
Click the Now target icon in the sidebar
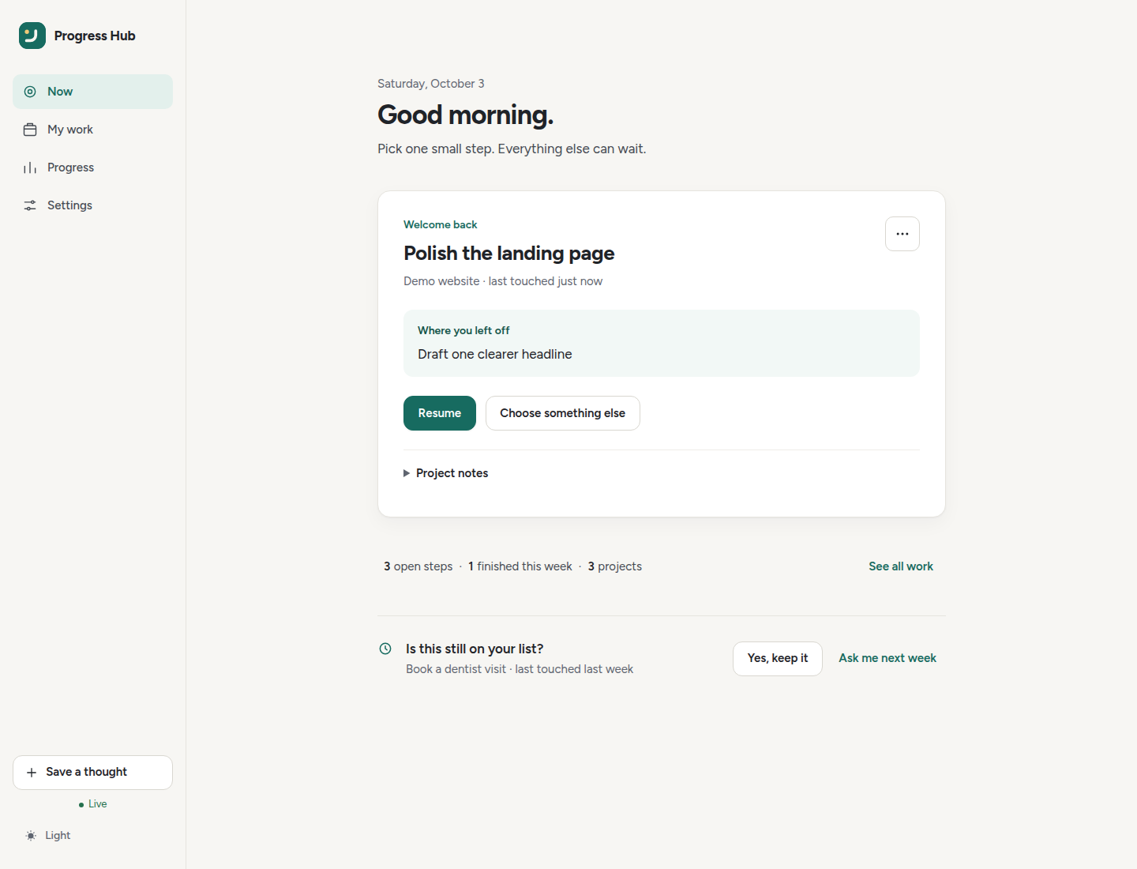tap(30, 92)
